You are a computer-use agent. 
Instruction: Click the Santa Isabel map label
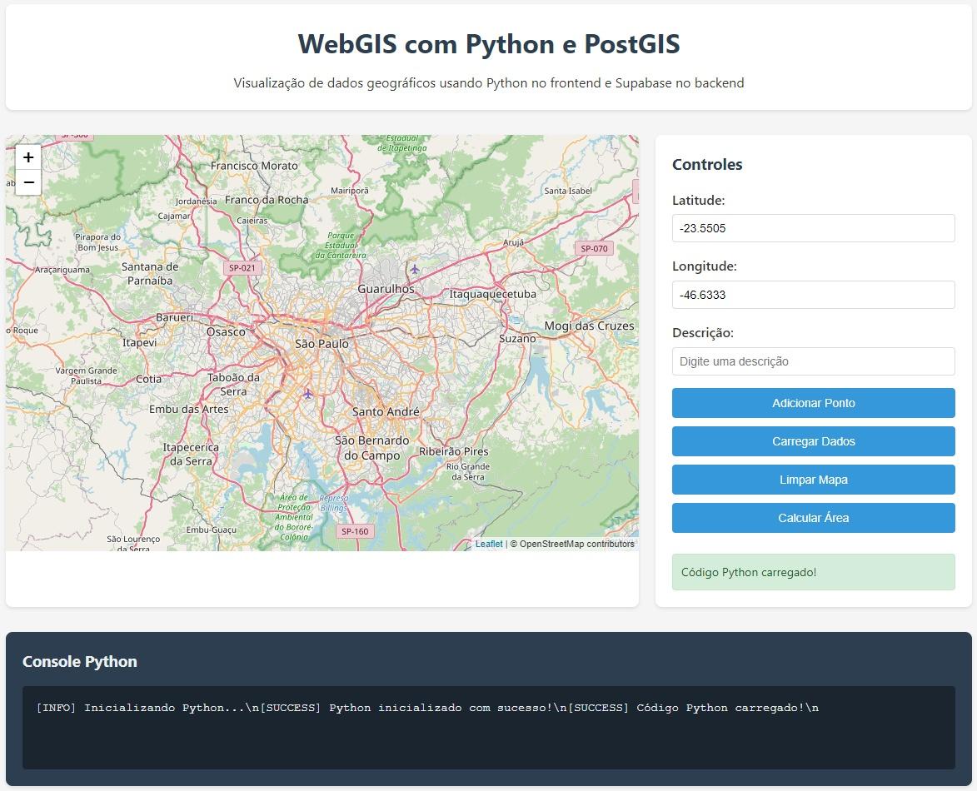pyautogui.click(x=568, y=191)
